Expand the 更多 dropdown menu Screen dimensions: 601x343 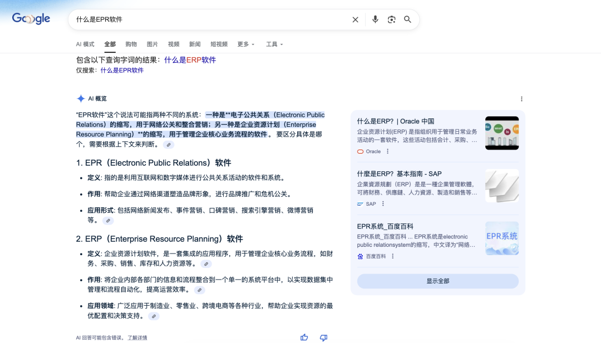pos(245,44)
